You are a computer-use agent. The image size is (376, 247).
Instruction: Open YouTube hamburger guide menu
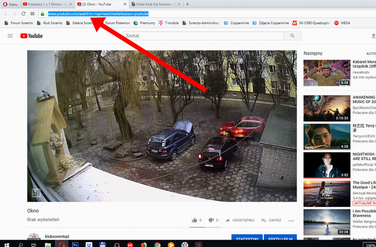(x=10, y=36)
